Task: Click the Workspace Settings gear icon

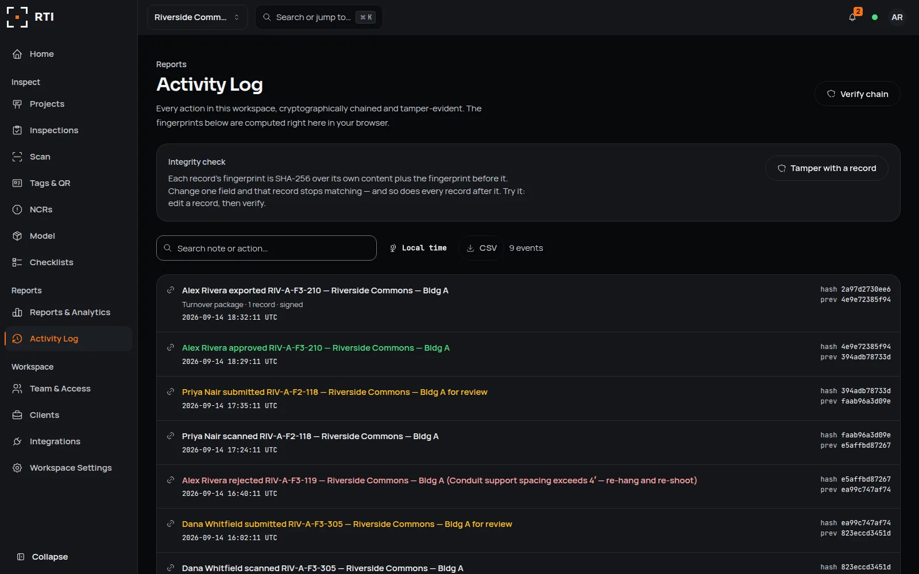Action: [x=17, y=468]
